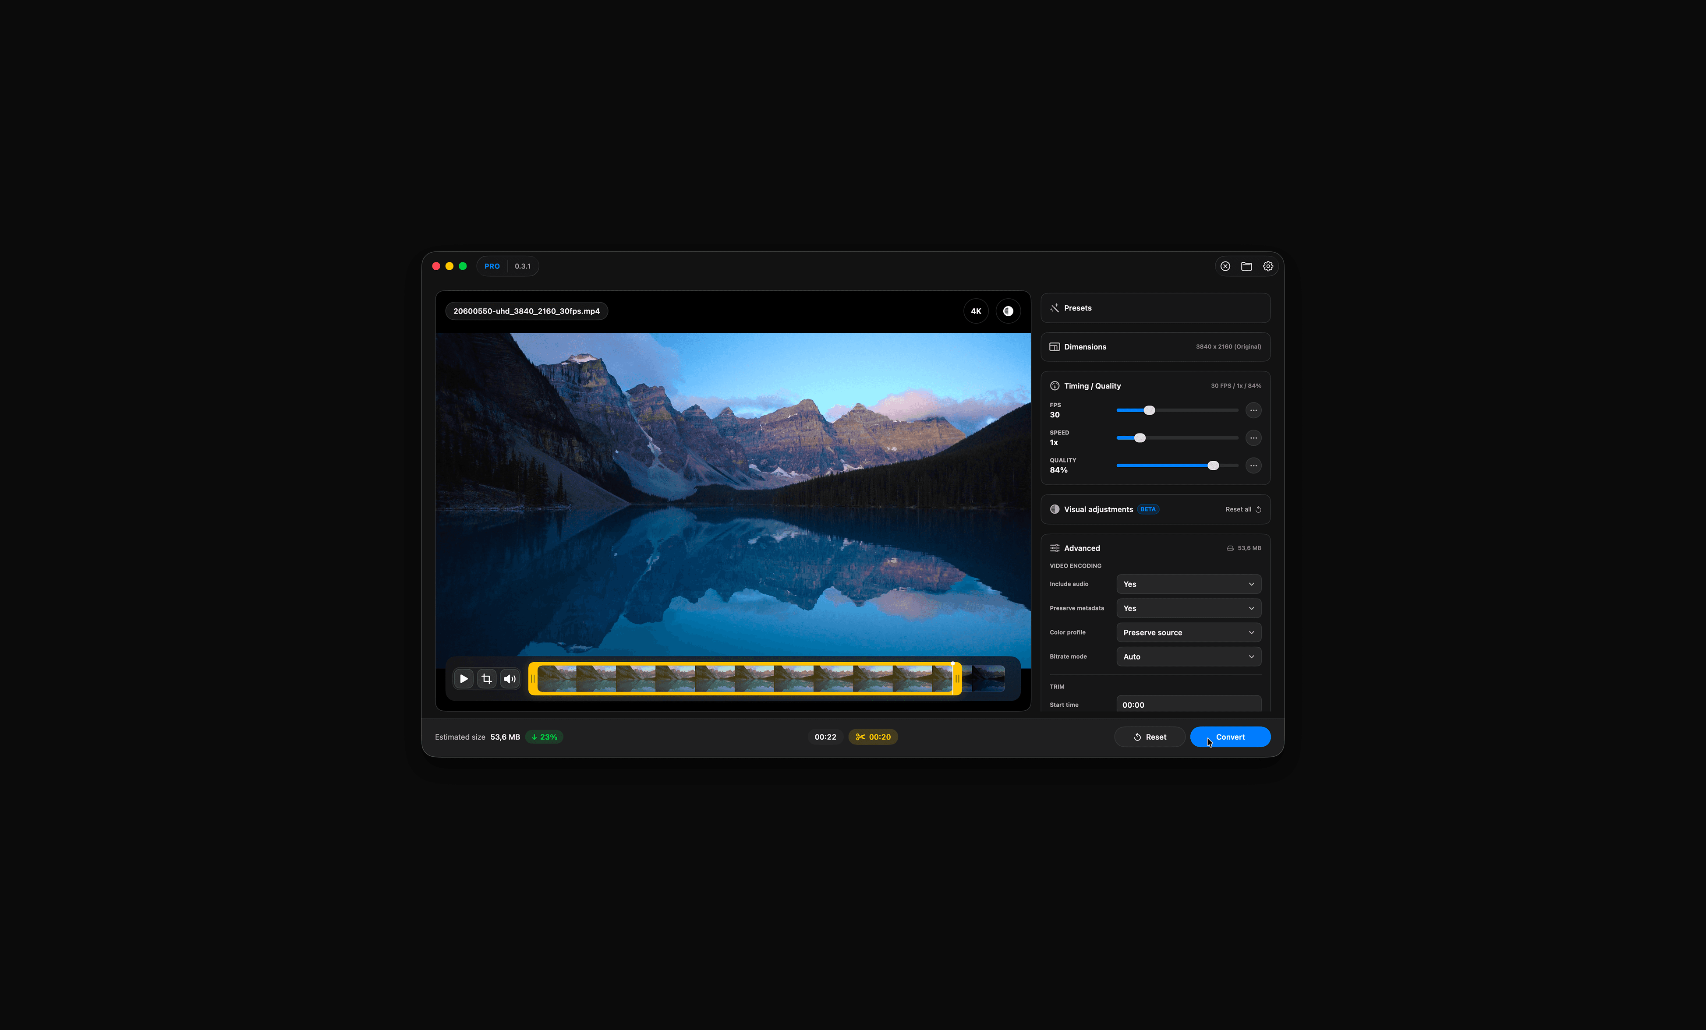1706x1030 pixels.
Task: Click the 30 FPS / 1x / 84% summary
Action: pyautogui.click(x=1236, y=385)
